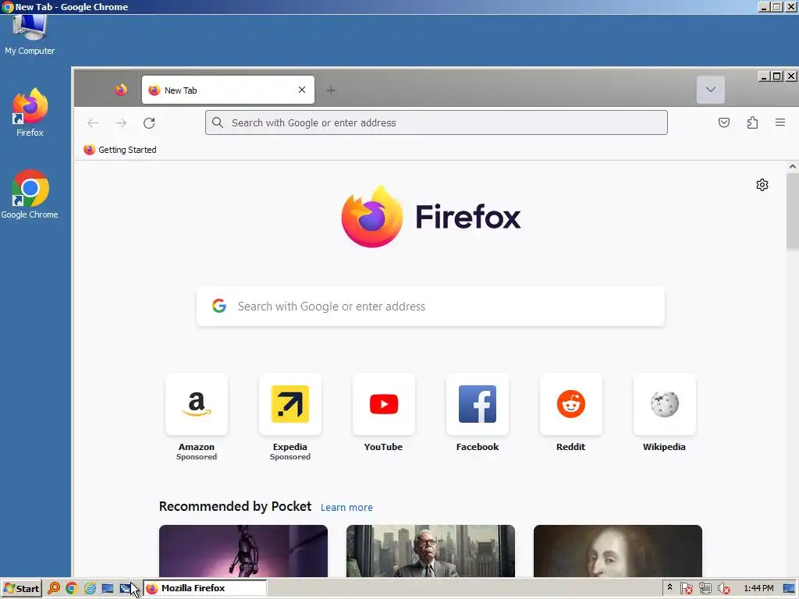Viewport: 799px width, 599px height.
Task: Open the Save to Pocket icon
Action: point(723,122)
